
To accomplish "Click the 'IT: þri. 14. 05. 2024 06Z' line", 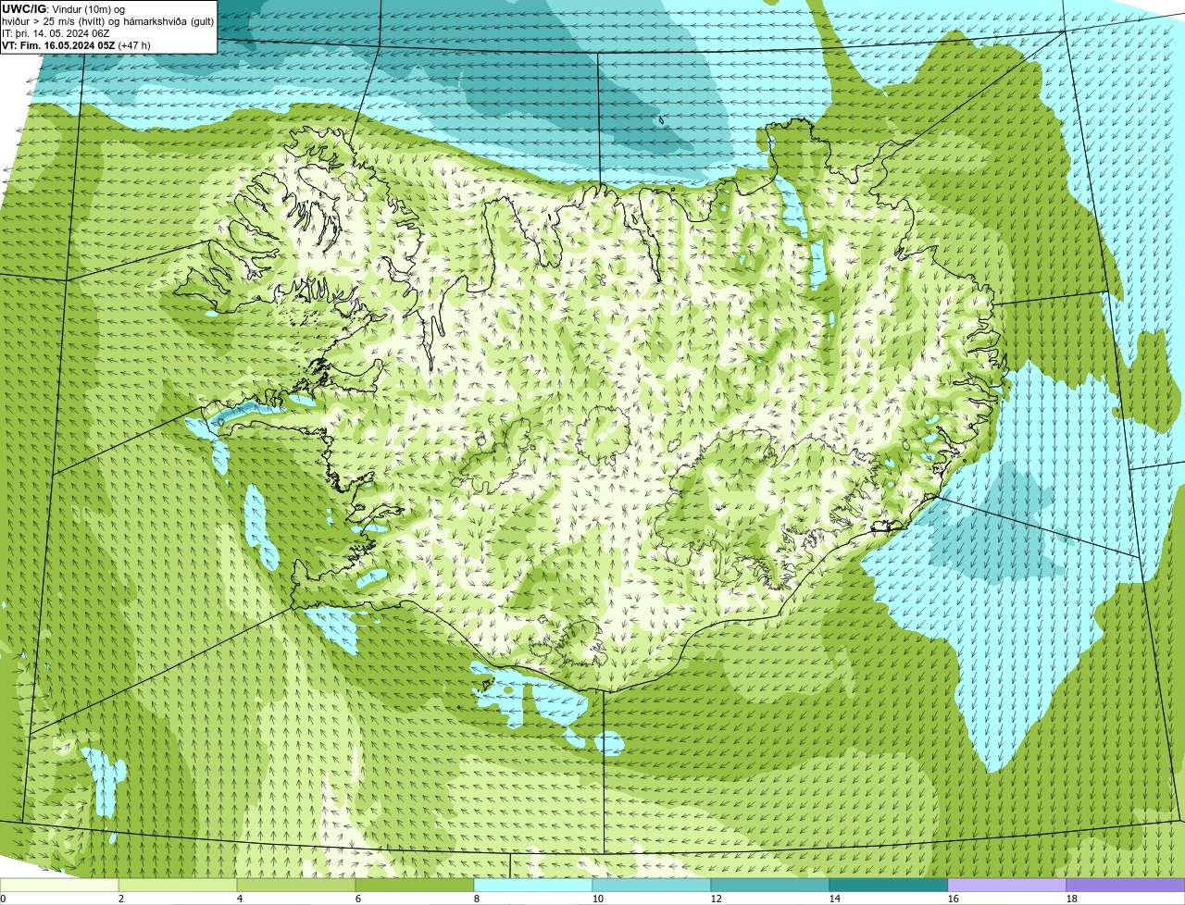I will [x=56, y=33].
